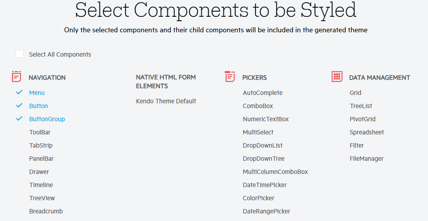Click the Navigation category icon

pos(17,77)
